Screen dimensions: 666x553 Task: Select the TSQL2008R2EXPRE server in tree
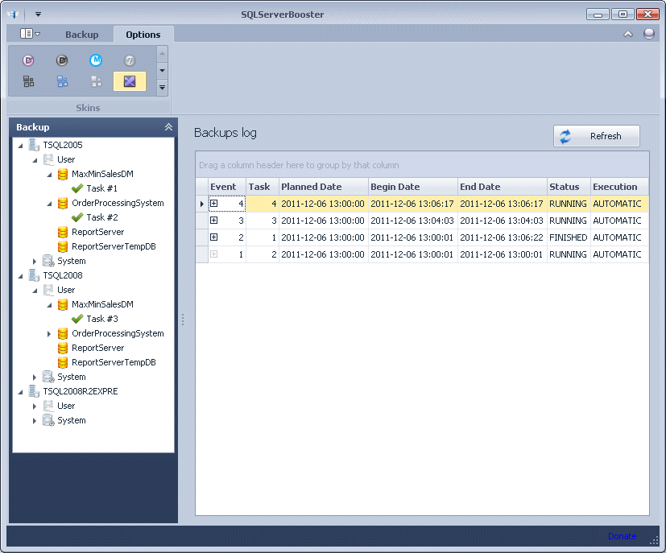point(81,391)
